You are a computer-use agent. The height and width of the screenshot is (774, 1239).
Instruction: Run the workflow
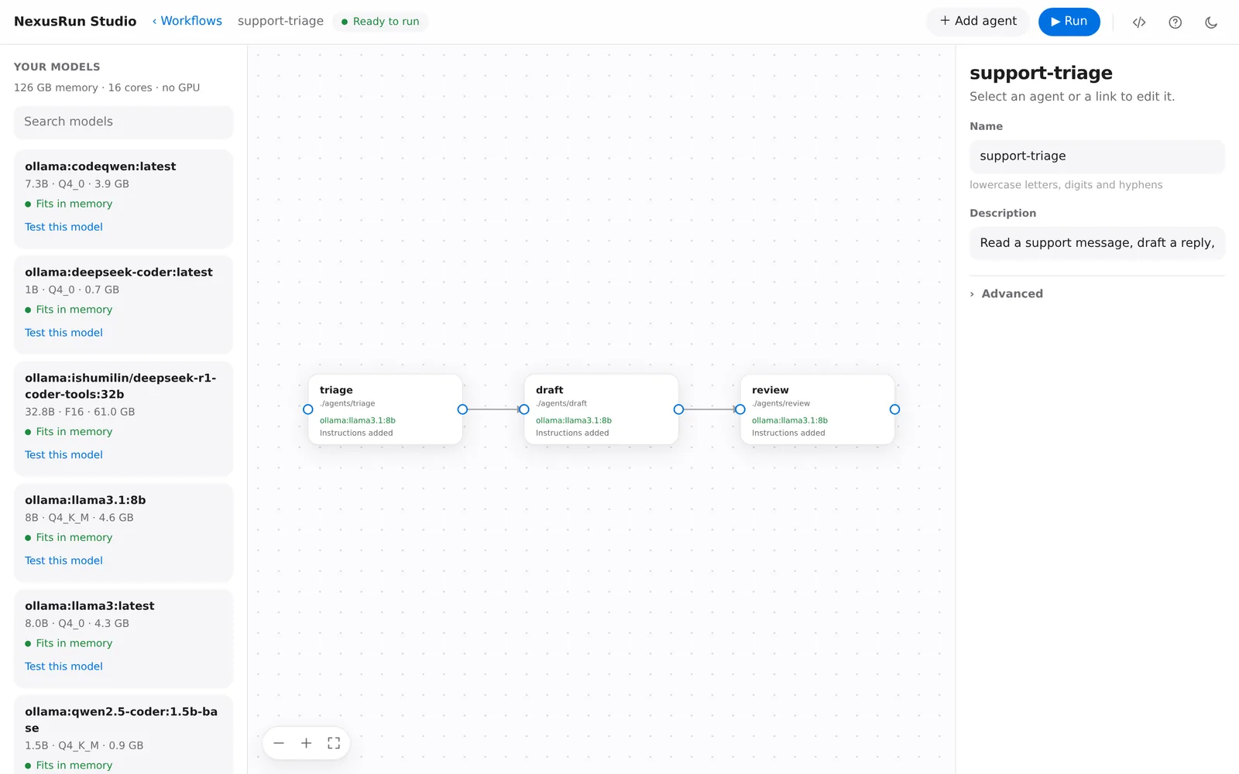pos(1069,22)
